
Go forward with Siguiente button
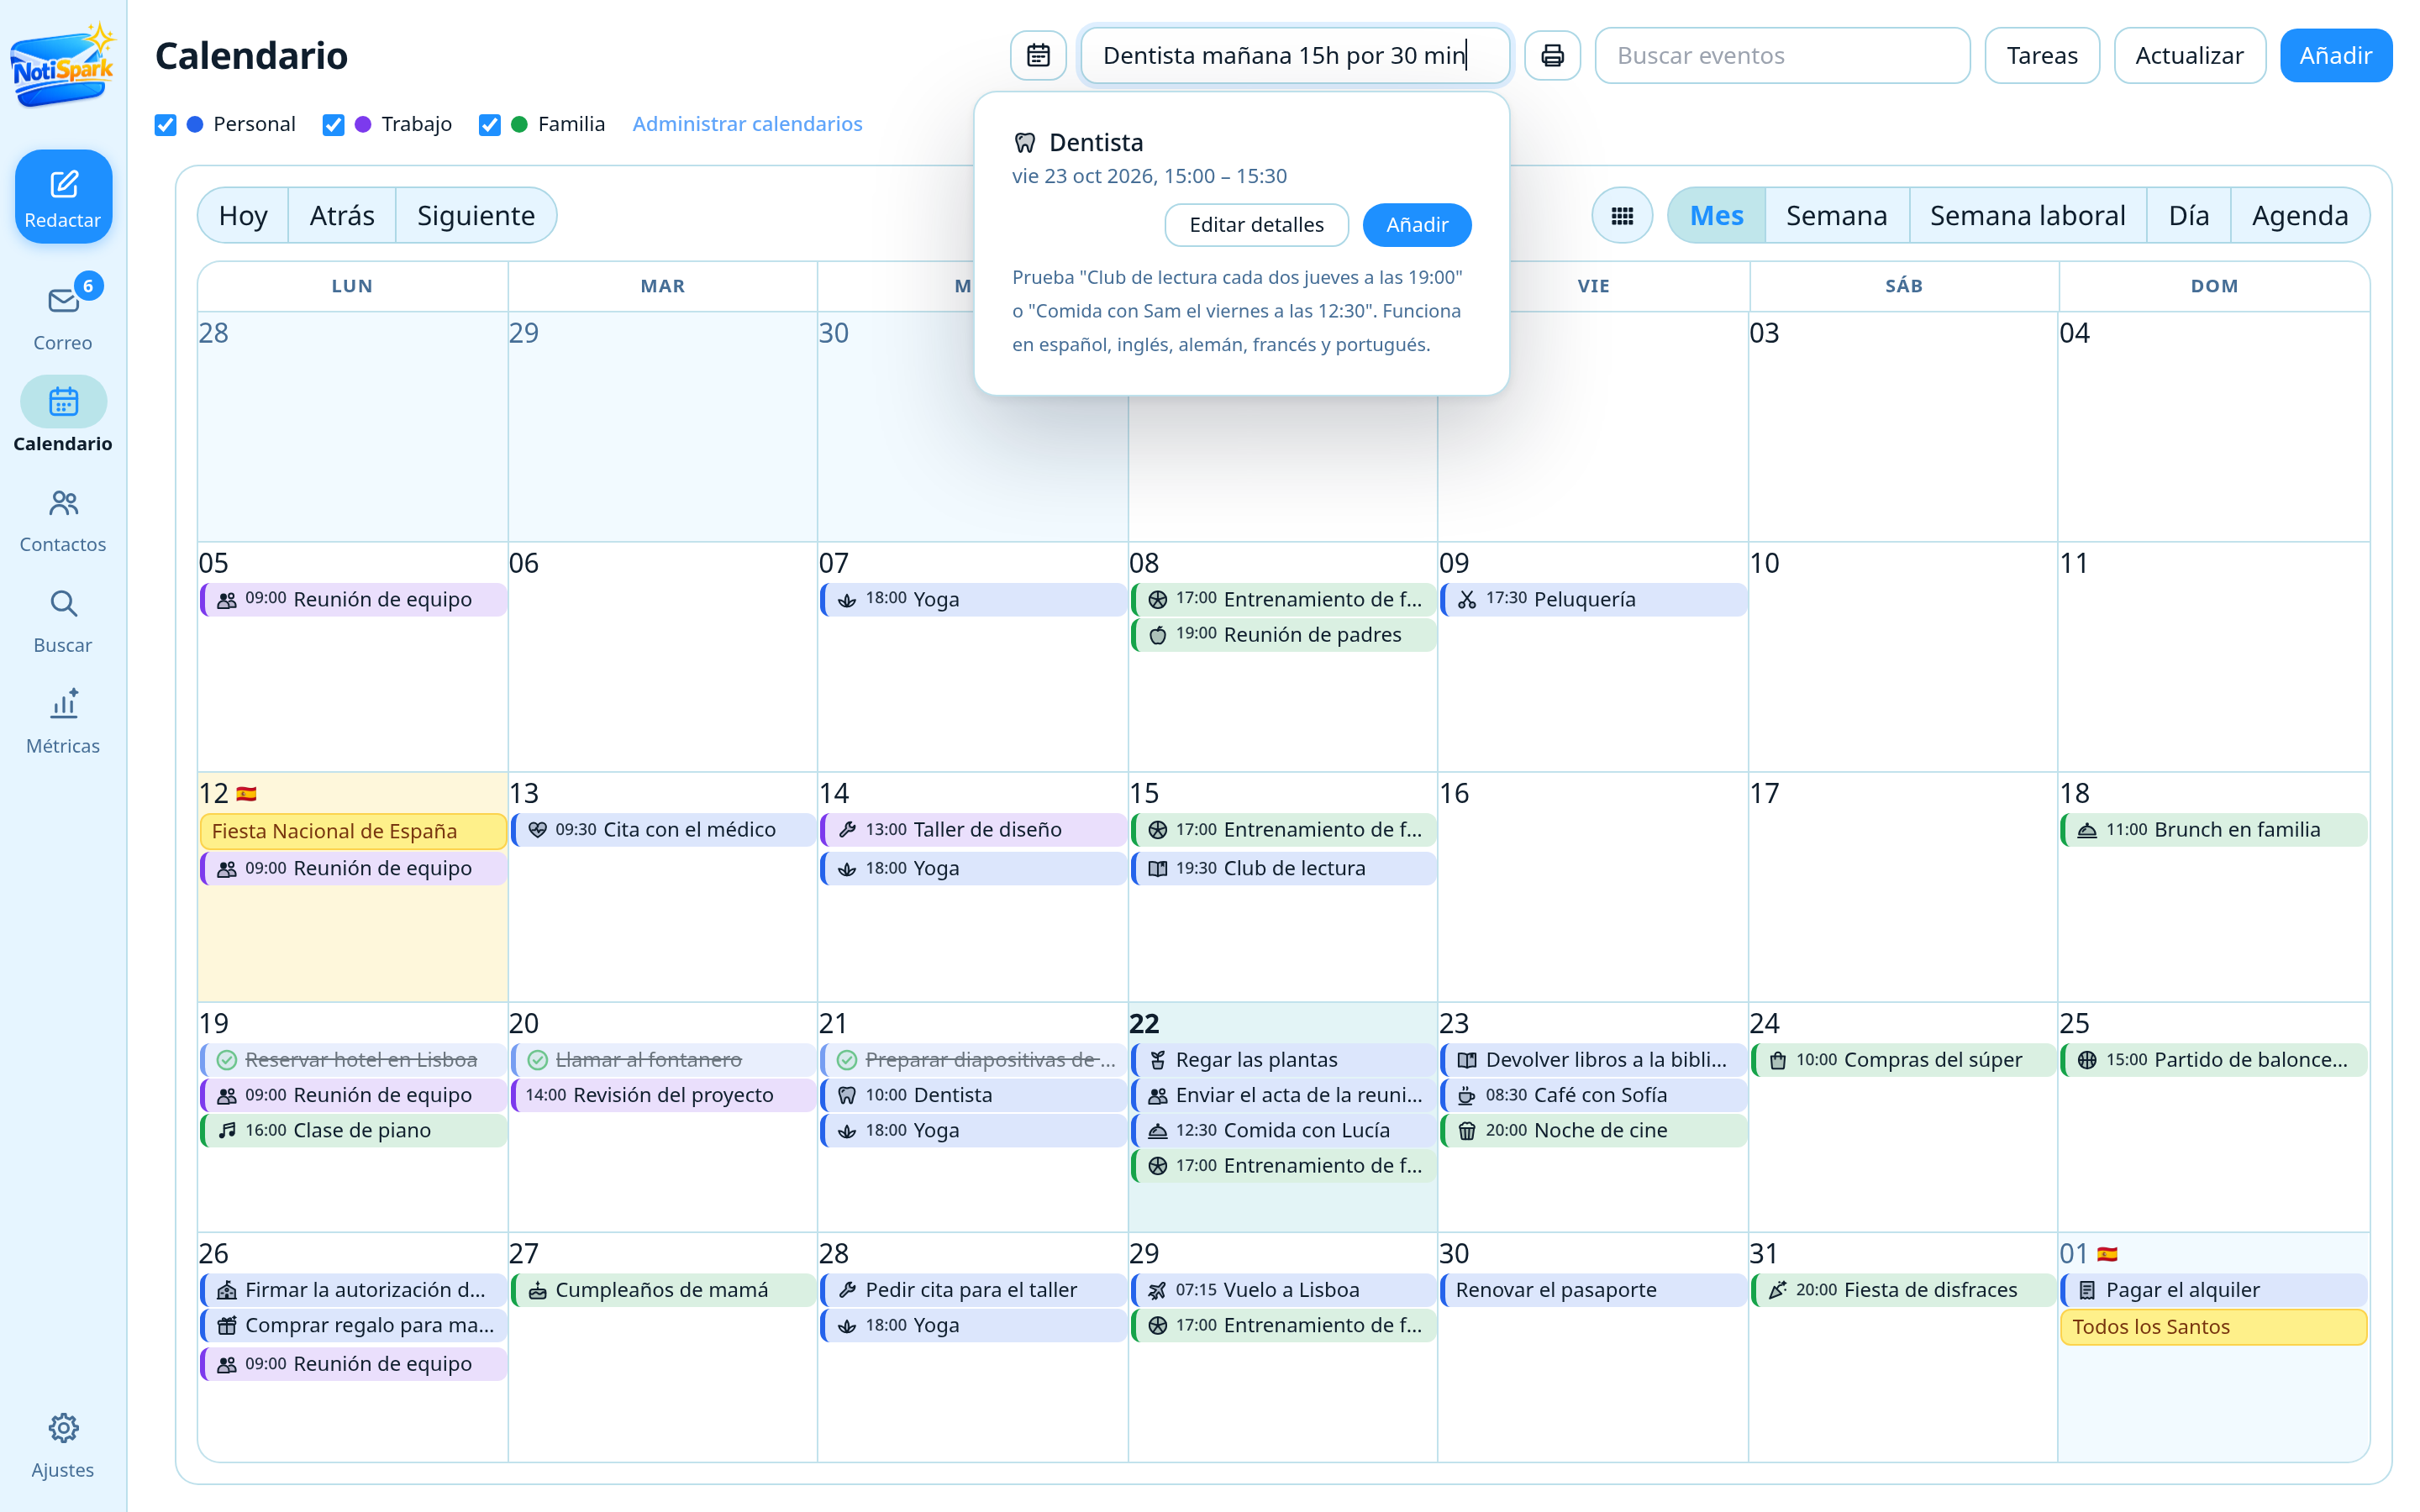[x=476, y=215]
